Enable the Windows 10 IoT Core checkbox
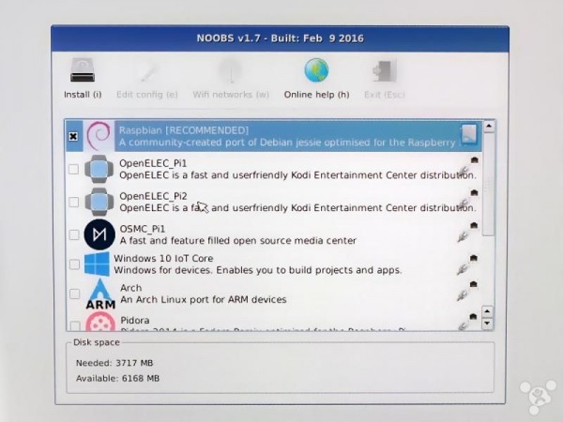This screenshot has width=563, height=422. [x=74, y=264]
